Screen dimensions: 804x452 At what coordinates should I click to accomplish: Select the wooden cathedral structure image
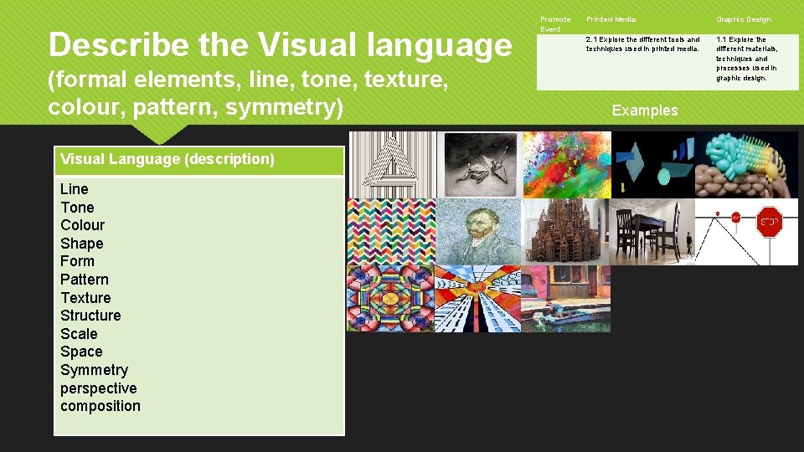click(565, 232)
